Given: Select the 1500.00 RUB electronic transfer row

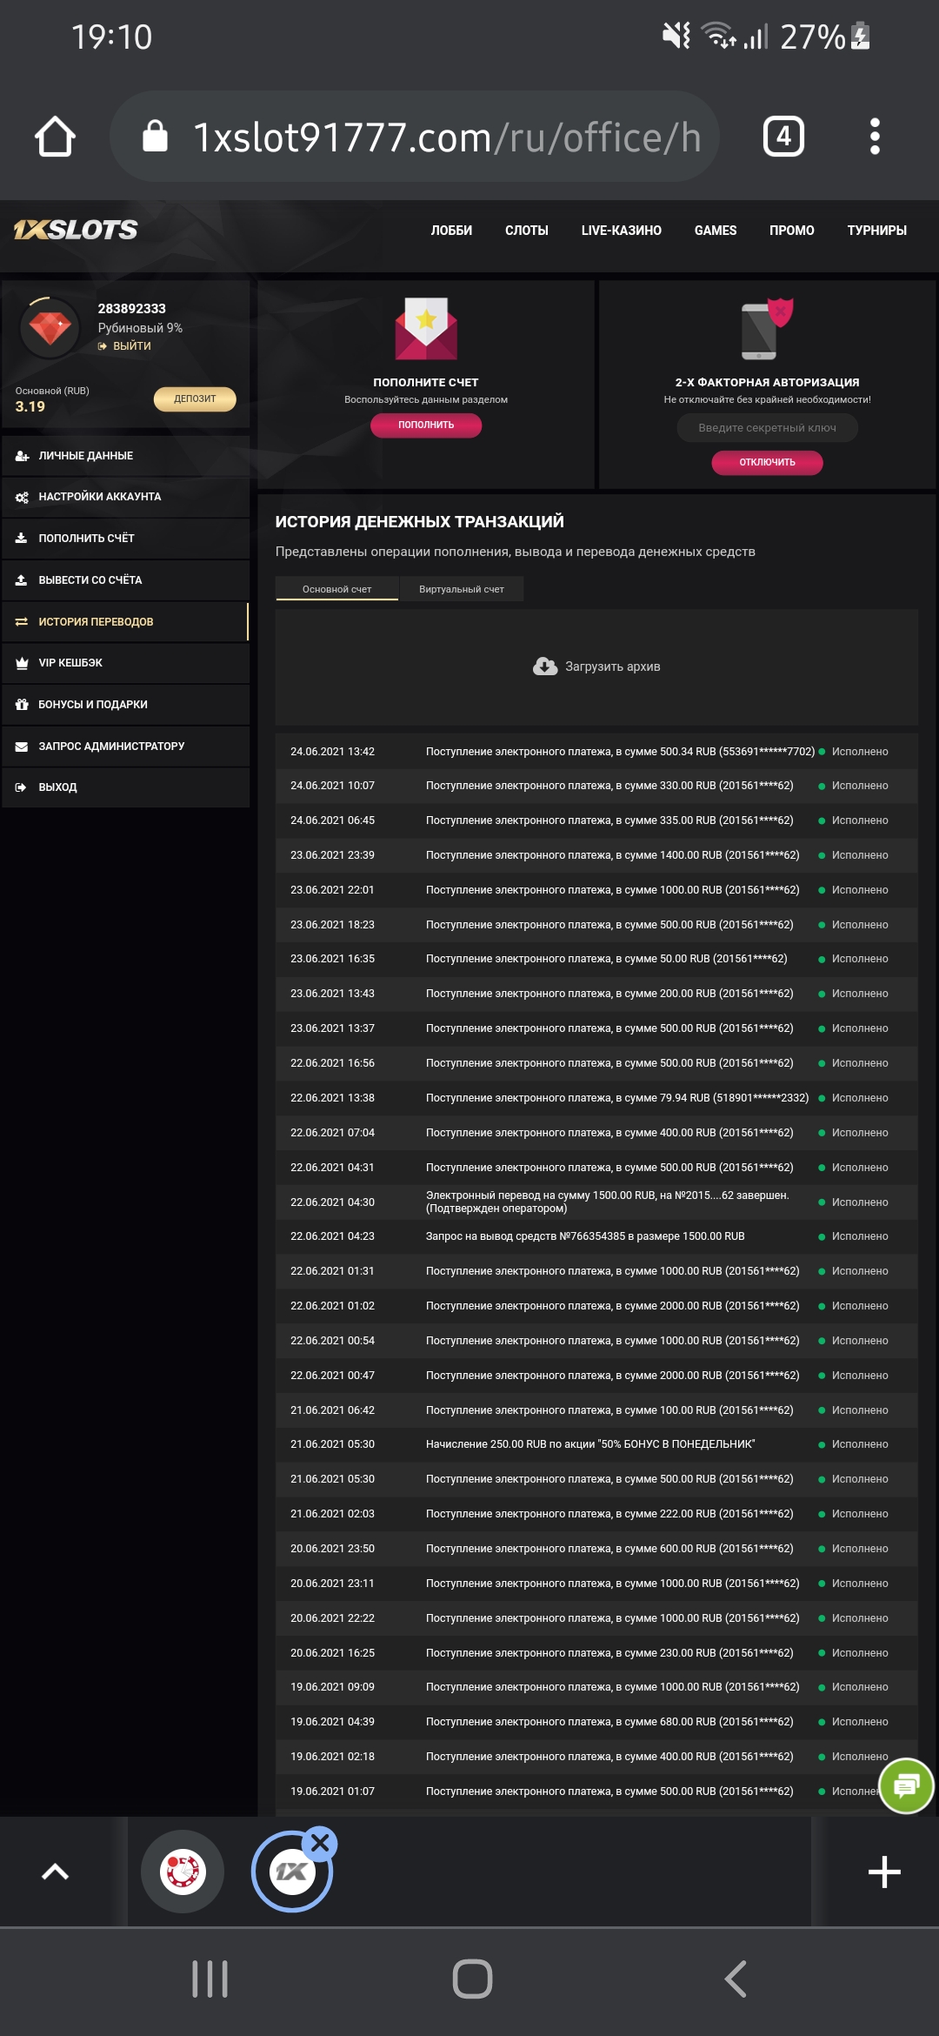Looking at the screenshot, I should click(x=596, y=1202).
